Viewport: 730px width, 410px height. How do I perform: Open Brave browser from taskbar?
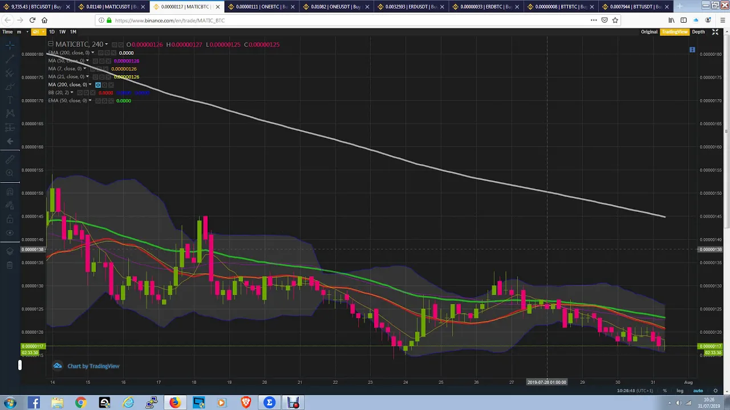point(246,403)
